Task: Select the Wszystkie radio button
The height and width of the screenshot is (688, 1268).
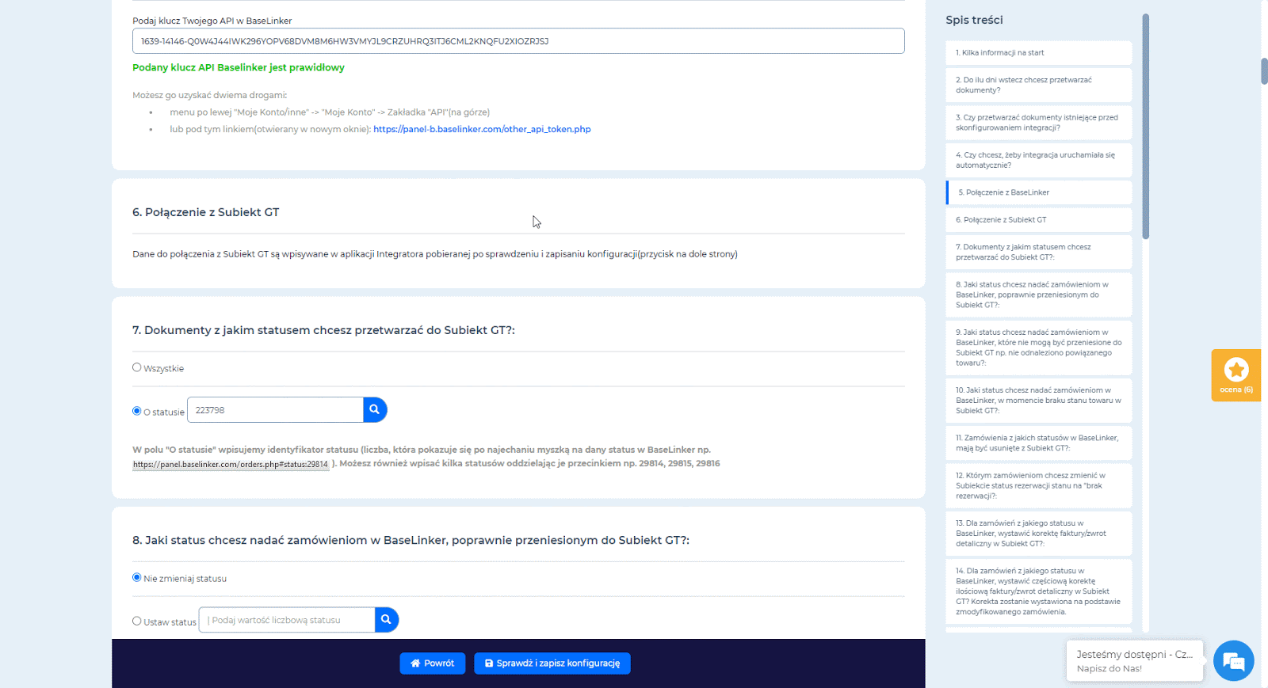Action: click(x=137, y=367)
